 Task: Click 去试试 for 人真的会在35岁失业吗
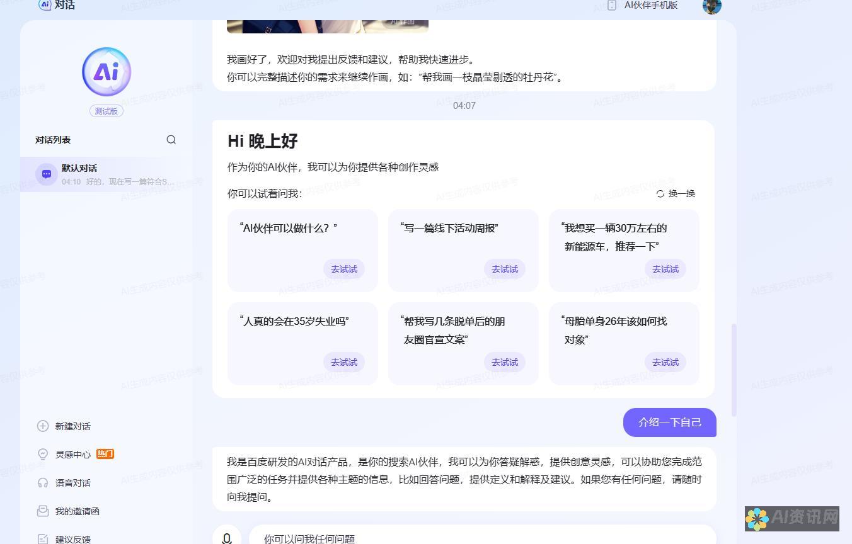(344, 362)
